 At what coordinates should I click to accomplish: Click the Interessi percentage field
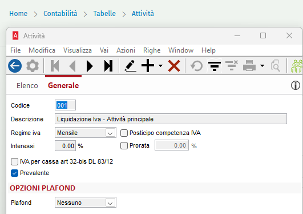tap(65, 145)
